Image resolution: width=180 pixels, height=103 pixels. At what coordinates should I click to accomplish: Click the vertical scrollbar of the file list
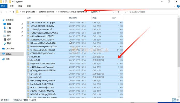click(x=179, y=42)
